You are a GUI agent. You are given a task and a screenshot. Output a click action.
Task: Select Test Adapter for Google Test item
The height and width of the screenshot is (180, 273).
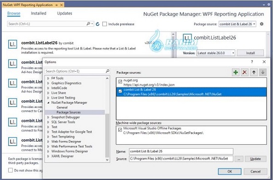point(71,132)
